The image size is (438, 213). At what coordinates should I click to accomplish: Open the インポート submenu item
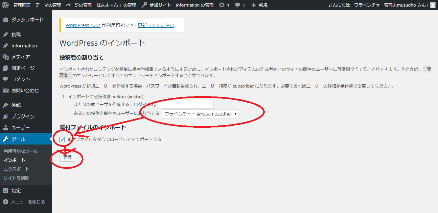point(14,160)
